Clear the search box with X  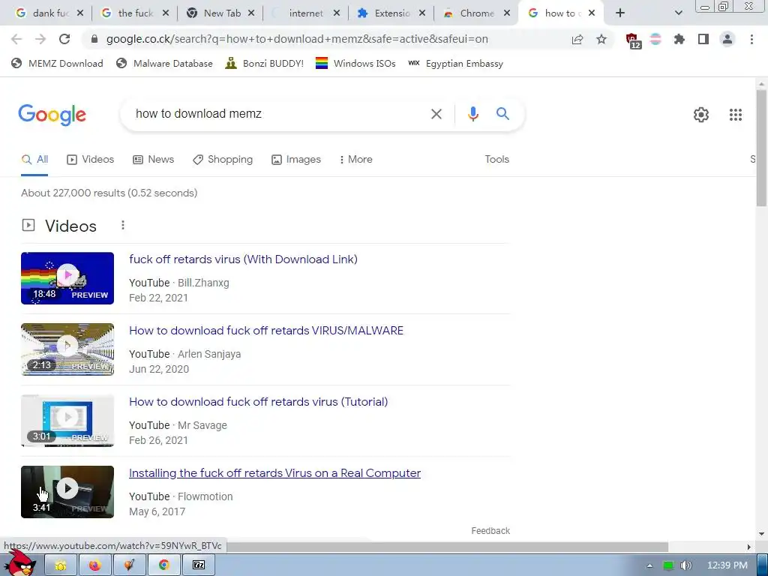(436, 114)
